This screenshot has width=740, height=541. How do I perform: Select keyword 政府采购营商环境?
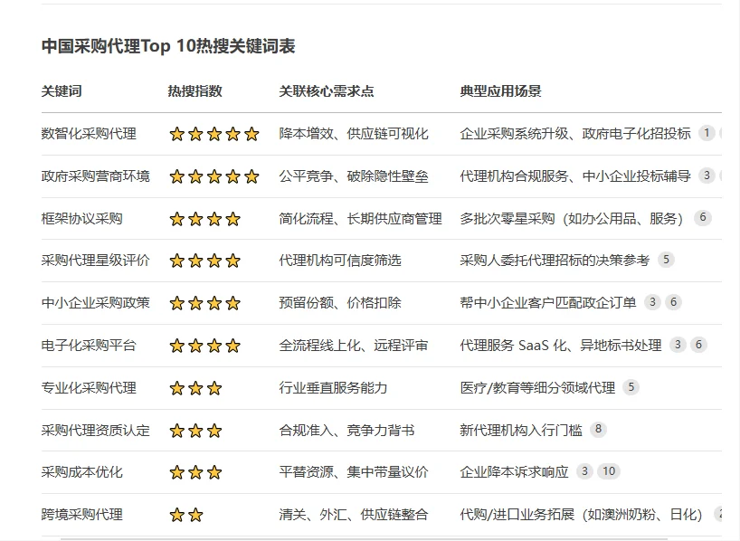(95, 176)
